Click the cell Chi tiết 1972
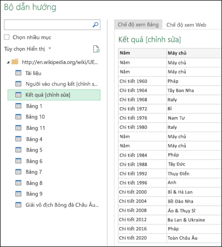The image size is (222, 247). [x=142, y=109]
